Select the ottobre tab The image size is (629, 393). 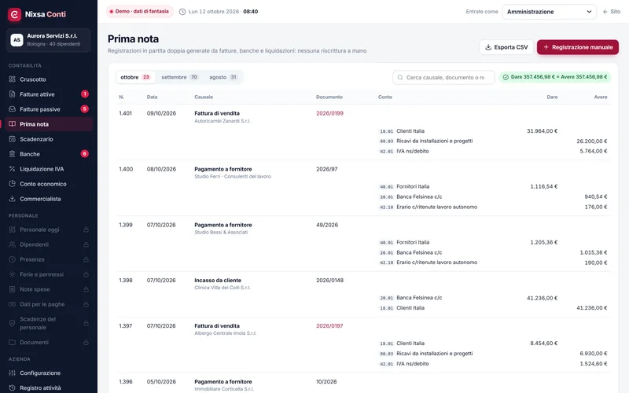(x=134, y=77)
